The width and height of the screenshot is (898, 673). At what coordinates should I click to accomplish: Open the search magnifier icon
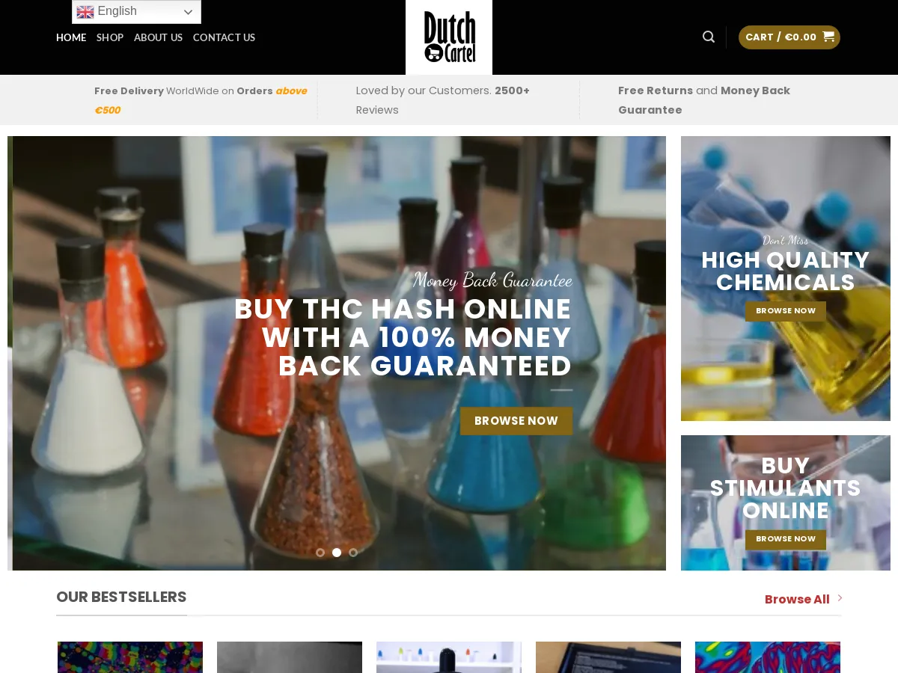point(709,37)
